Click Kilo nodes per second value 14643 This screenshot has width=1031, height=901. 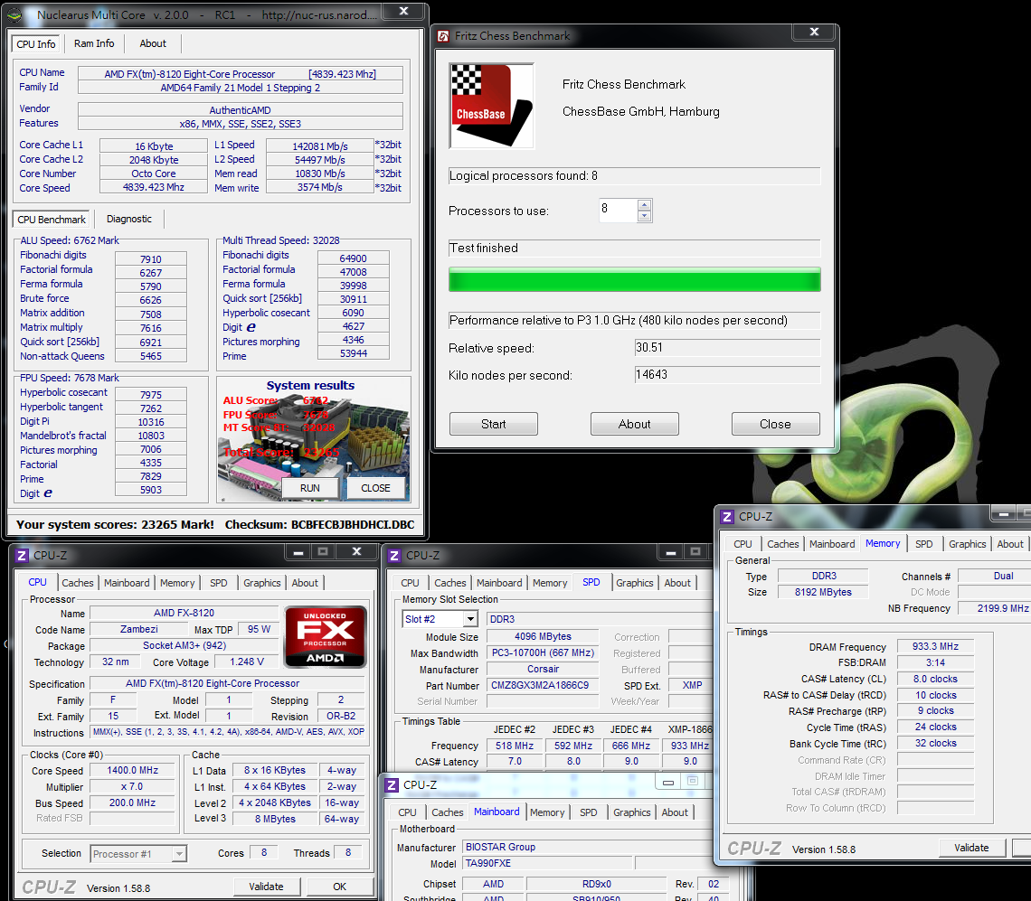point(727,375)
